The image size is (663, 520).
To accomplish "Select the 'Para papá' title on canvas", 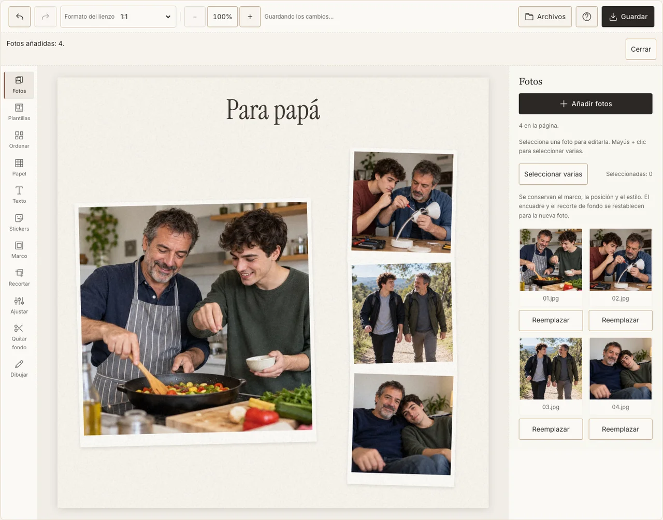I will pos(273,110).
